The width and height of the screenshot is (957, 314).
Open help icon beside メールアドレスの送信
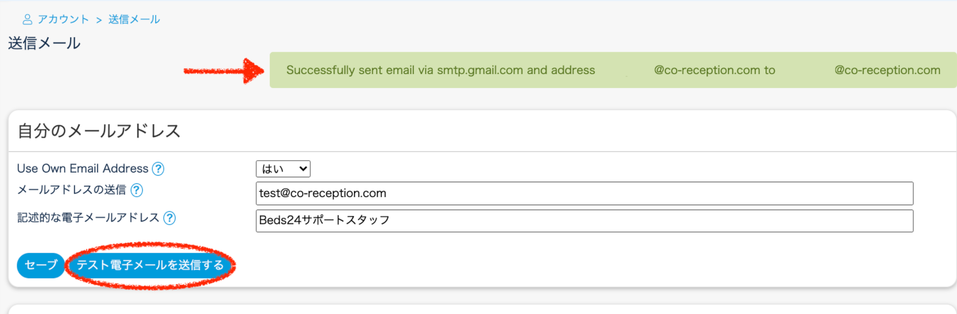coord(136,190)
